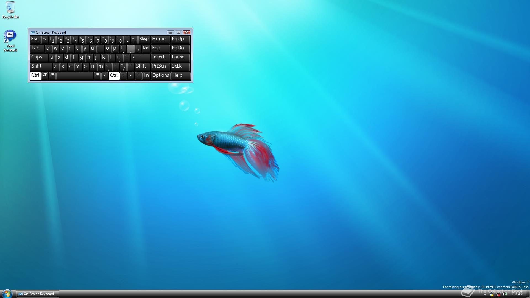The image size is (530, 298).
Task: Toggle the Fn key
Action: click(x=146, y=76)
